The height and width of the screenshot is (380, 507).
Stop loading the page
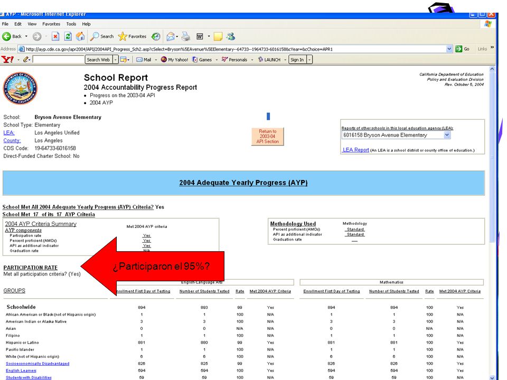tap(55, 36)
